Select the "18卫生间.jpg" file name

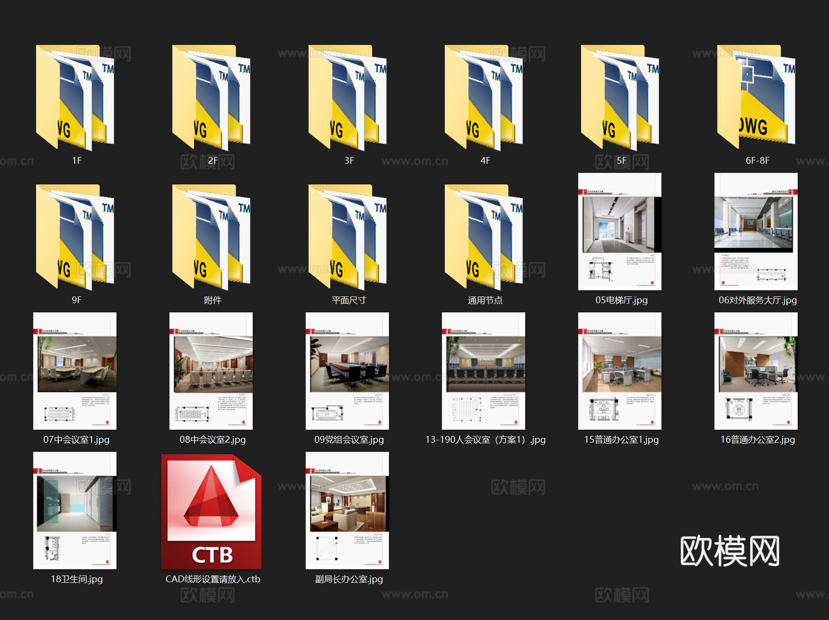76,579
